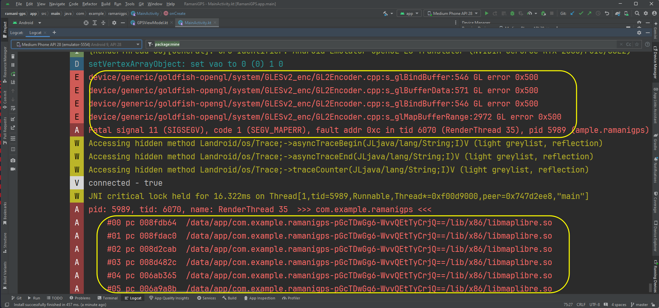This screenshot has height=308, width=659.
Task: Run the app with green play button
Action: (486, 13)
